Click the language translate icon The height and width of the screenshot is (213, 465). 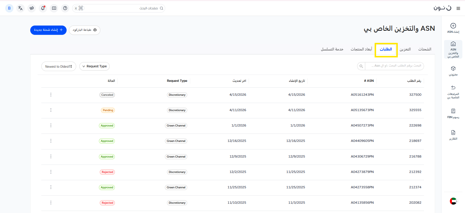tap(20, 8)
